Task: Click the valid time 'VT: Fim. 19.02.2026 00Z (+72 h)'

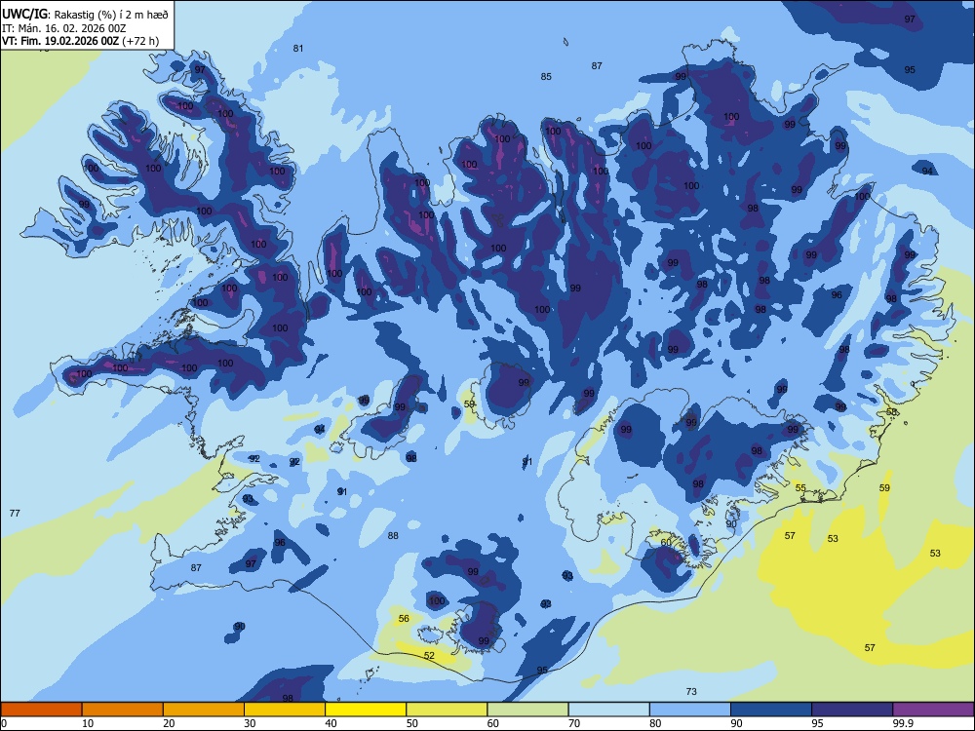Action: coord(80,41)
